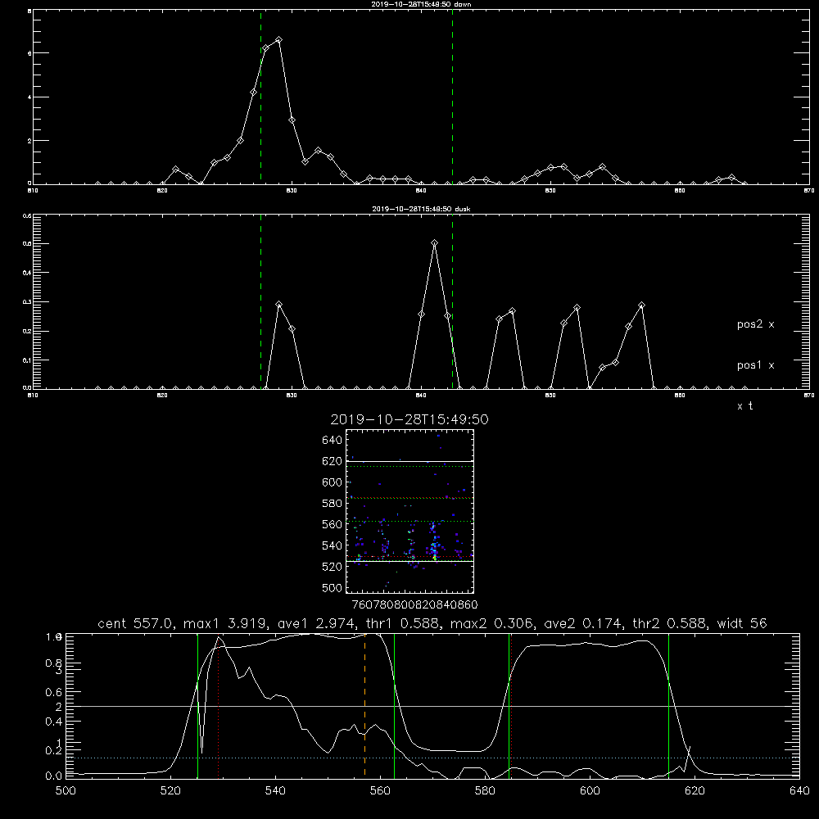Click the '560' y-axis label beside heatmap

coord(333,524)
